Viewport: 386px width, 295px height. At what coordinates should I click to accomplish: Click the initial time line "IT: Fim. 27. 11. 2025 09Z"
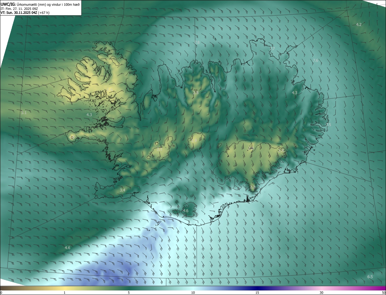pyautogui.click(x=19, y=9)
